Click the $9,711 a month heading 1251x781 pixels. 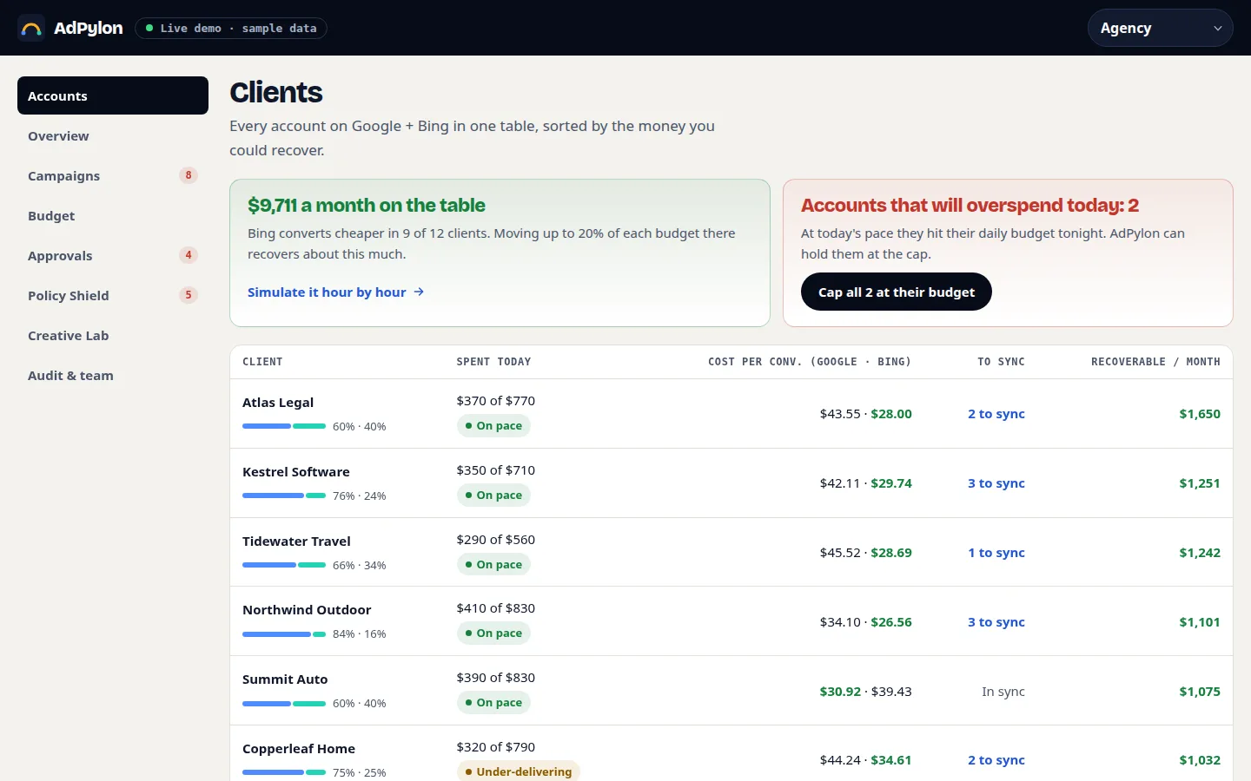pyautogui.click(x=367, y=206)
